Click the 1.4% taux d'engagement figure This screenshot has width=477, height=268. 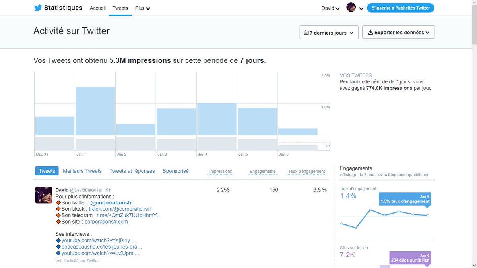[348, 196]
